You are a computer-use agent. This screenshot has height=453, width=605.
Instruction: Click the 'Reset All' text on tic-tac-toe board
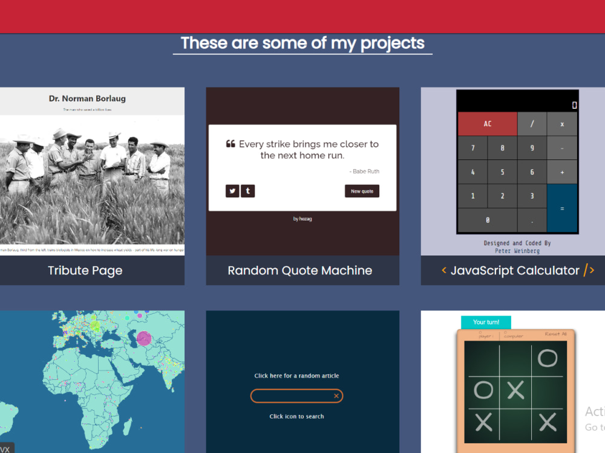tap(555, 334)
